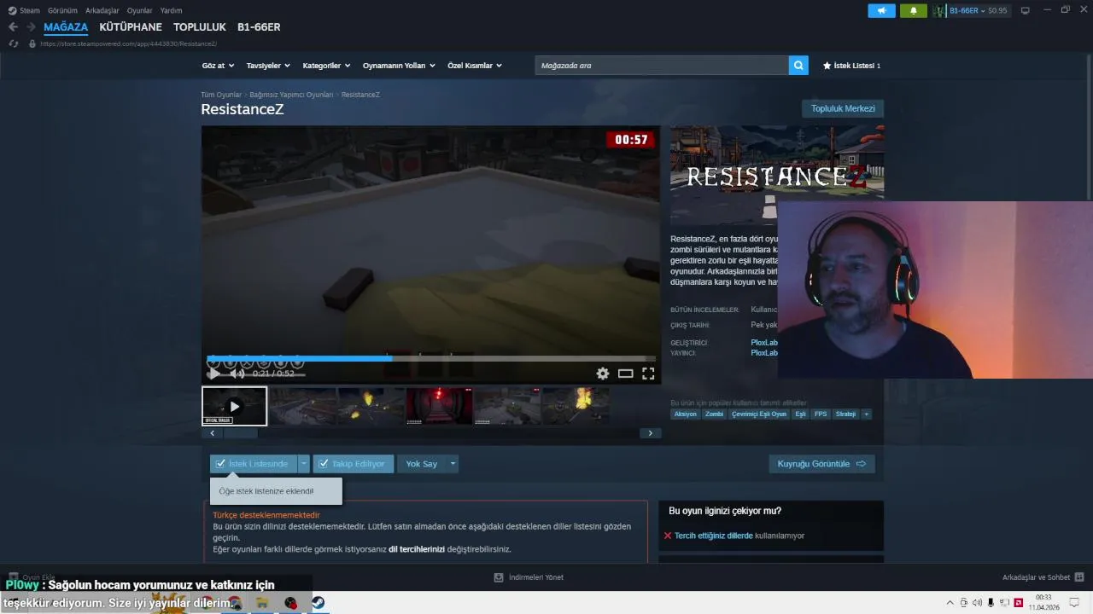Switch to the KÜTÜPHANE tab
1093x614 pixels.
click(131, 27)
